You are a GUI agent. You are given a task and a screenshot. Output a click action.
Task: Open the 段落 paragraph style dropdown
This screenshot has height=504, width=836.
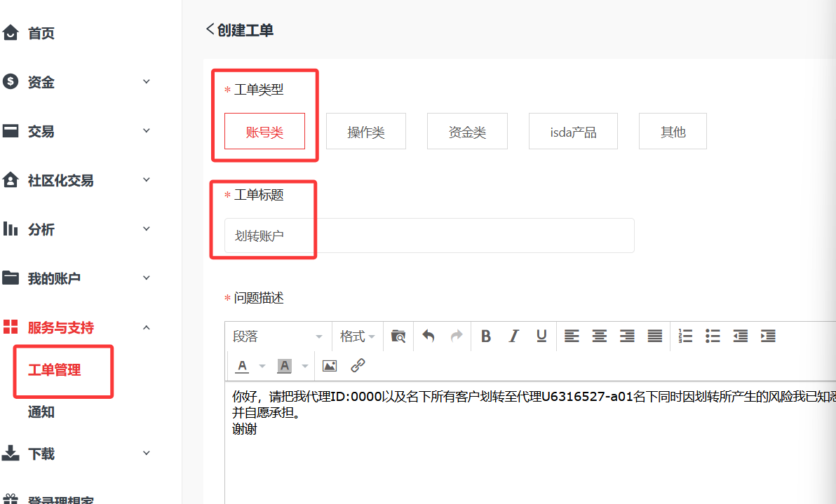pyautogui.click(x=278, y=336)
